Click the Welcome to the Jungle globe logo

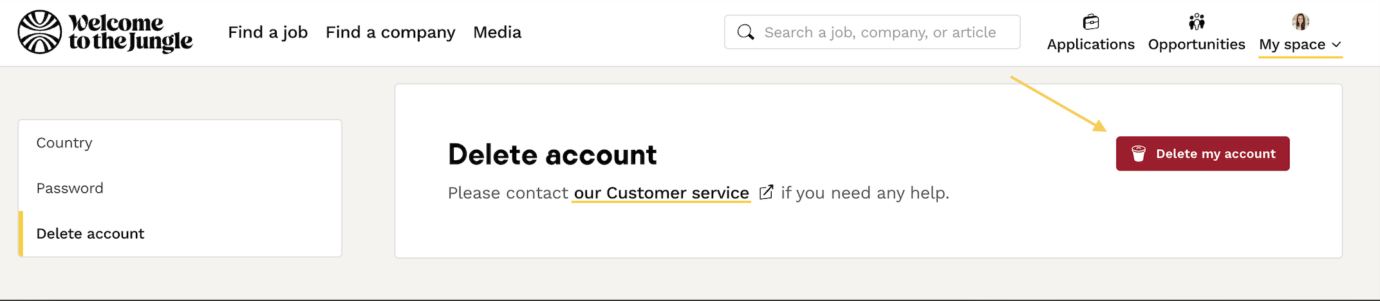click(40, 32)
